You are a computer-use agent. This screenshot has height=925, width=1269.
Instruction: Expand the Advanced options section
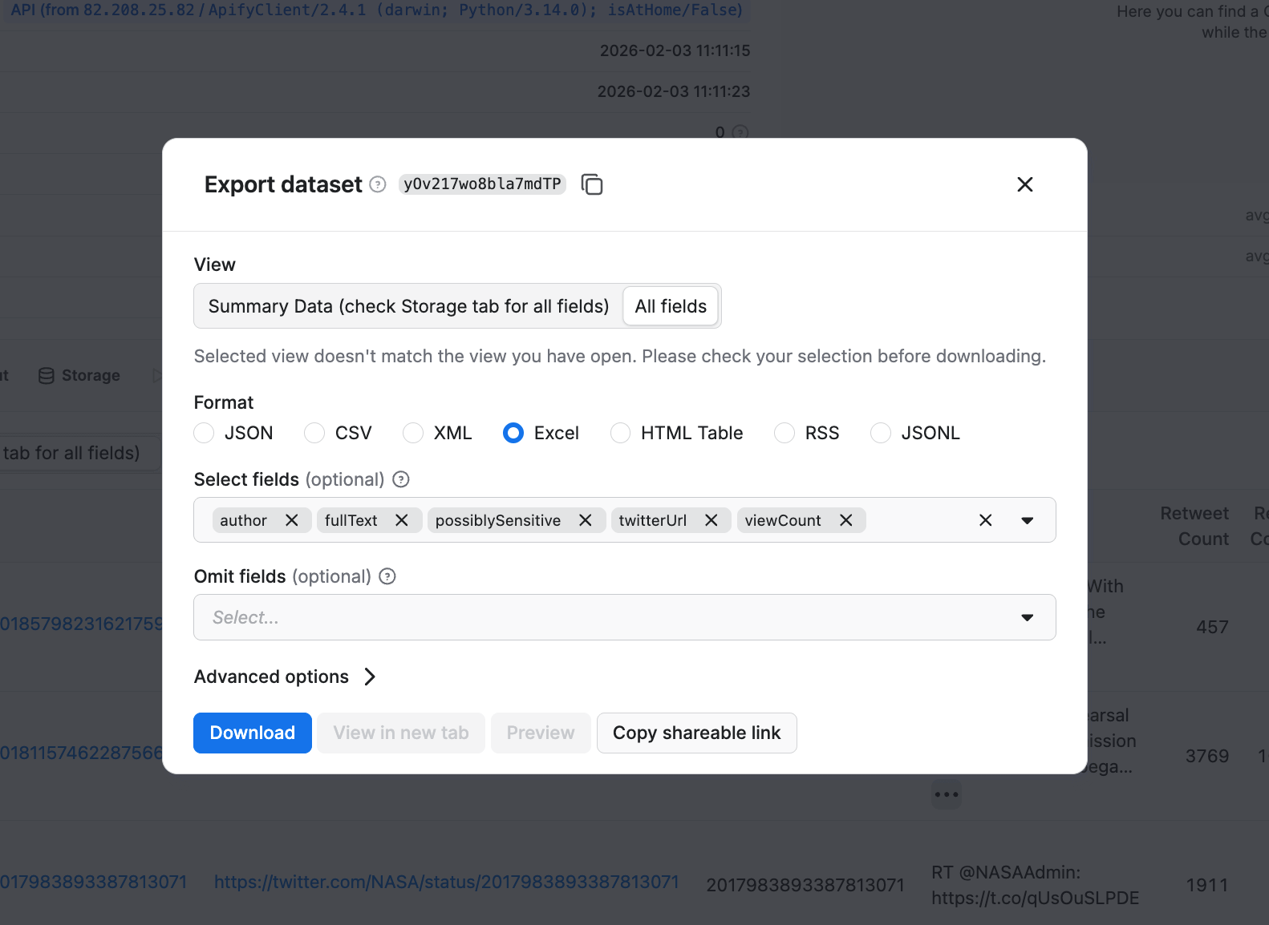286,677
